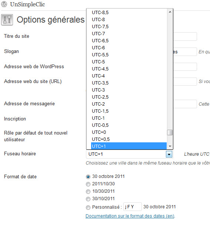Open the UnSimpleClic site title link

pos(27,4)
